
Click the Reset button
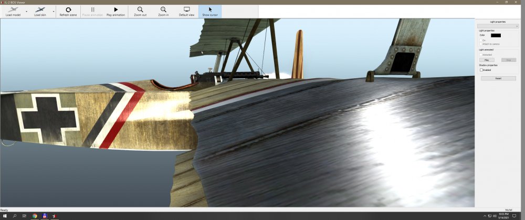click(x=498, y=78)
